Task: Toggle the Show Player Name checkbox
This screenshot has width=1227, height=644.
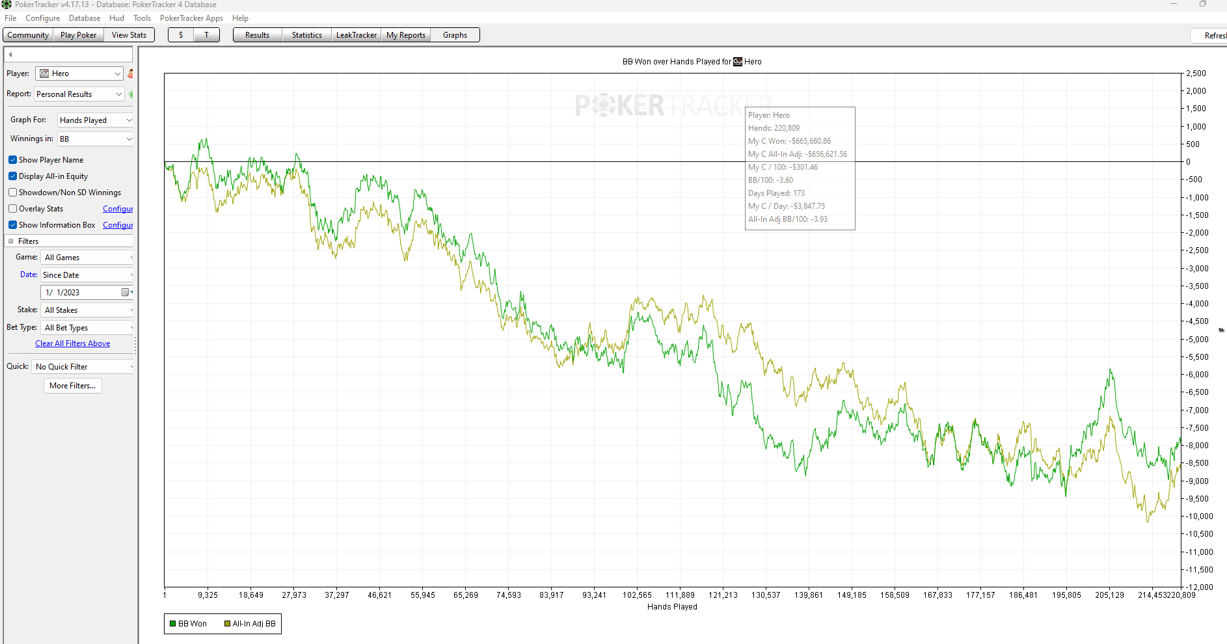Action: tap(12, 160)
